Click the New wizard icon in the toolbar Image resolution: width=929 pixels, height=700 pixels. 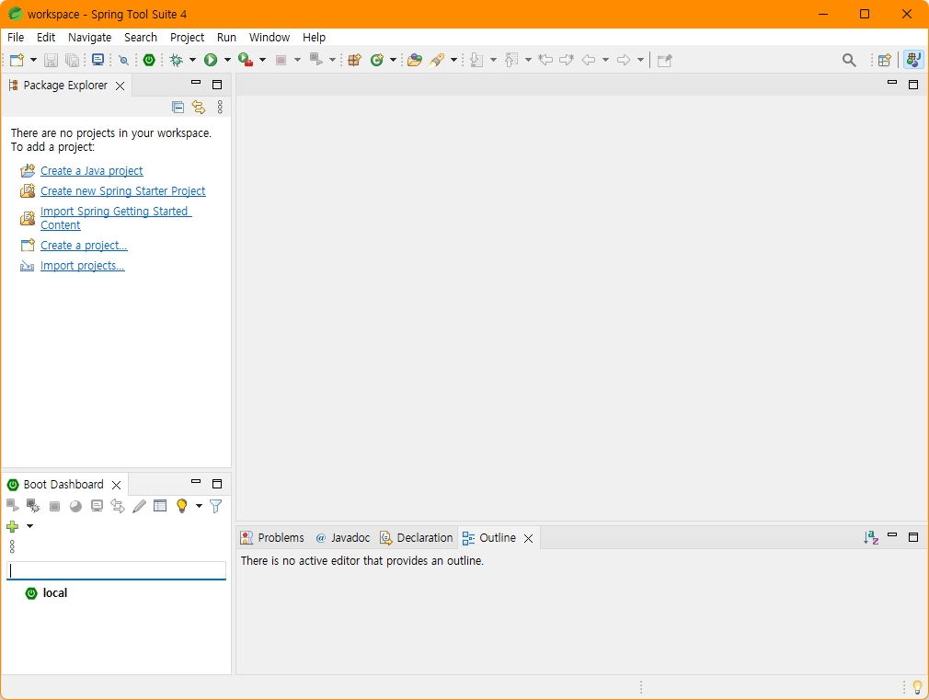tap(17, 60)
